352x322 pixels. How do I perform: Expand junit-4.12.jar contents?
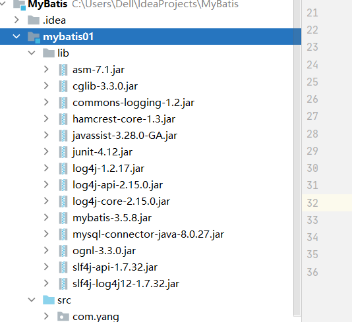(x=46, y=151)
